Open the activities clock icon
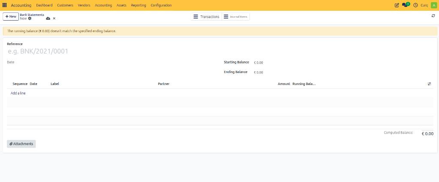439x182 pixels. click(415, 5)
